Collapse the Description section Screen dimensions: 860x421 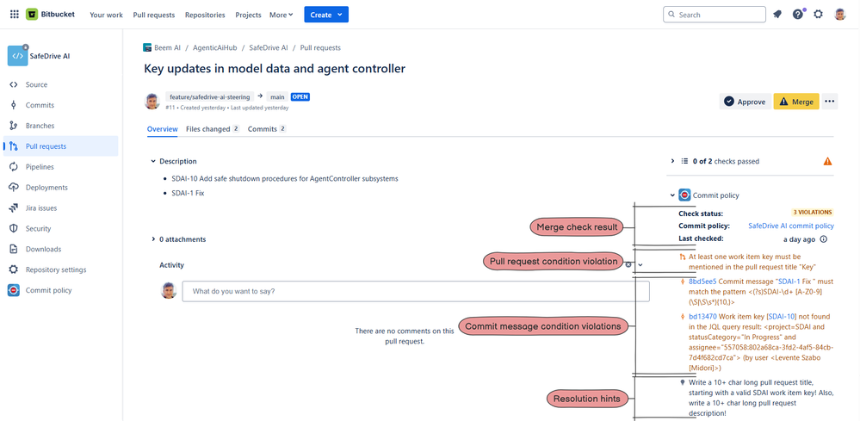pos(153,161)
